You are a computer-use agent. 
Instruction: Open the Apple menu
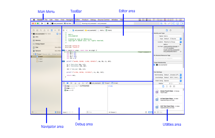[x=34, y=20]
